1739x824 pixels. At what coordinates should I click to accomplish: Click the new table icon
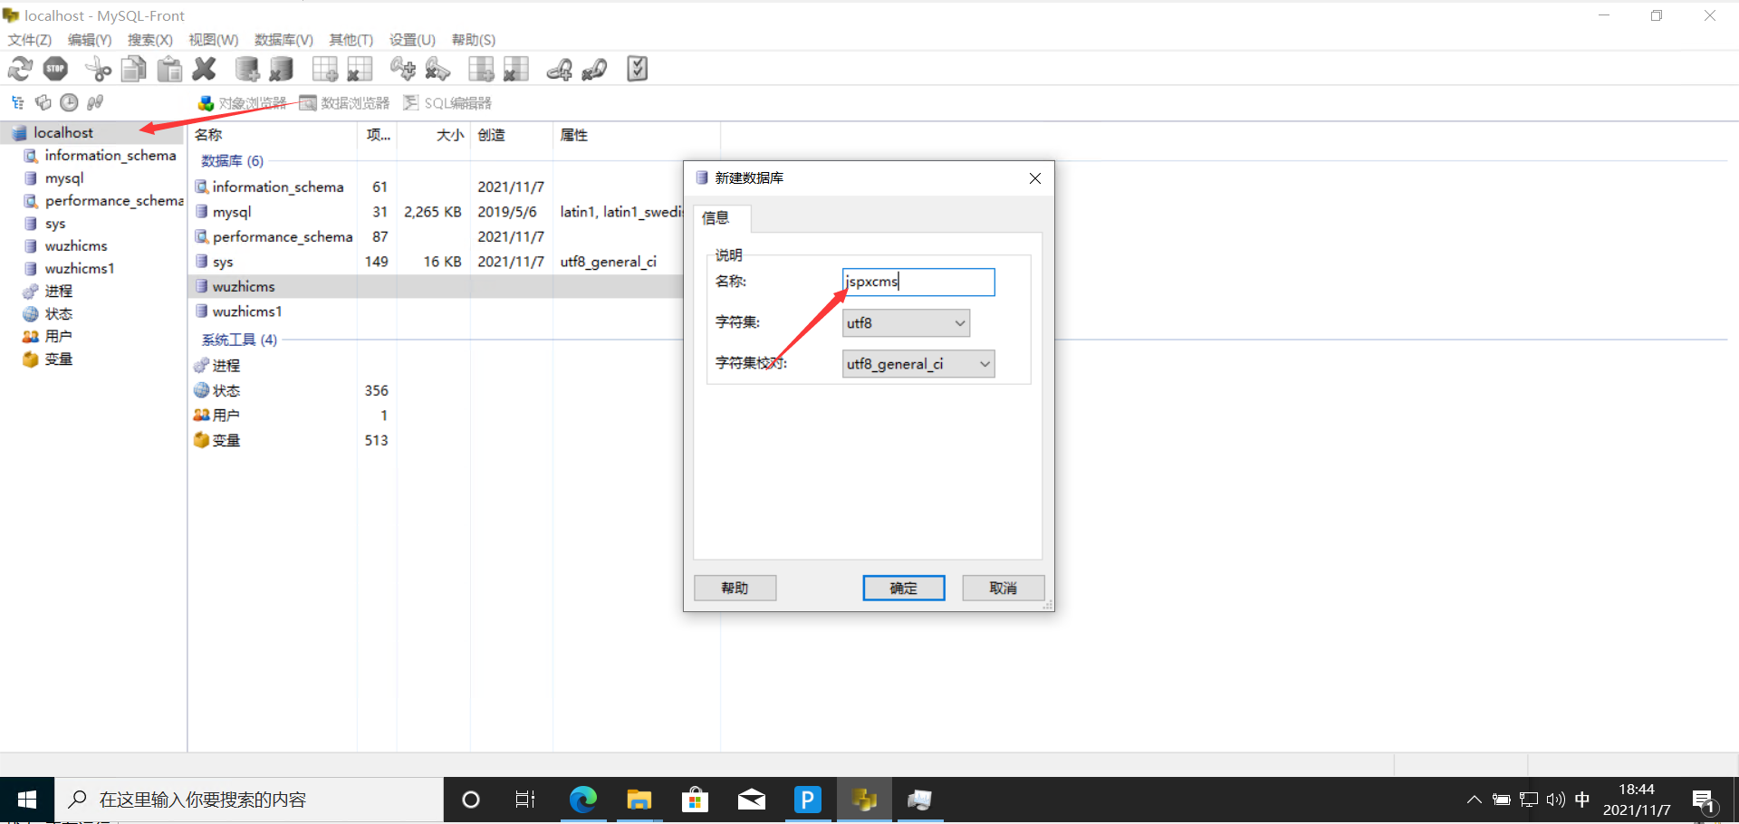point(324,69)
